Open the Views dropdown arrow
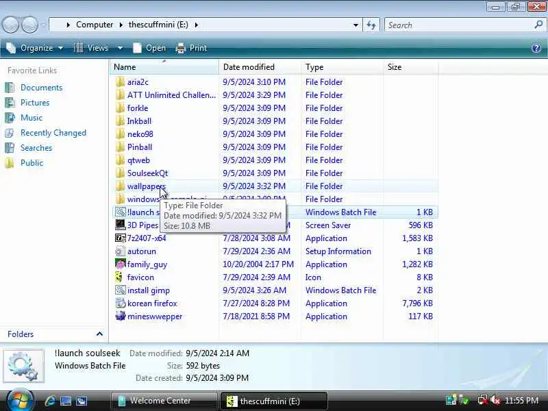This screenshot has height=411, width=548. [120, 48]
